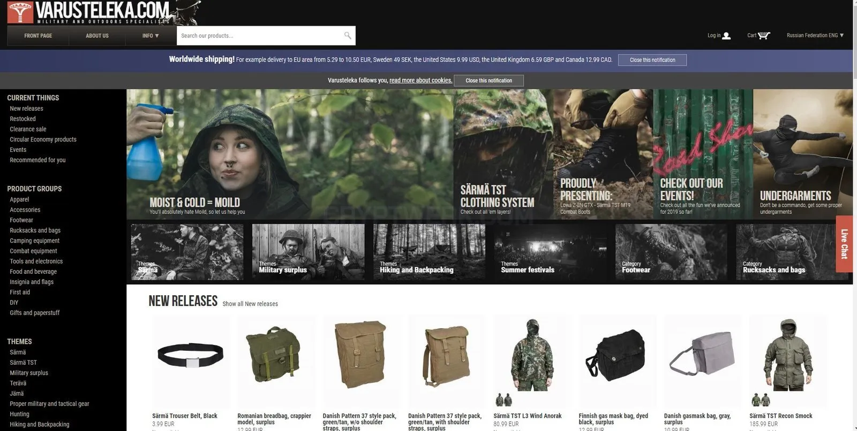The height and width of the screenshot is (431, 857).
Task: Select Food and beverage
Action: tap(33, 272)
